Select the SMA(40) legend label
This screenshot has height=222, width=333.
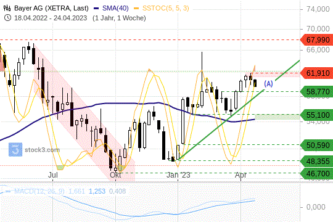tap(115, 8)
